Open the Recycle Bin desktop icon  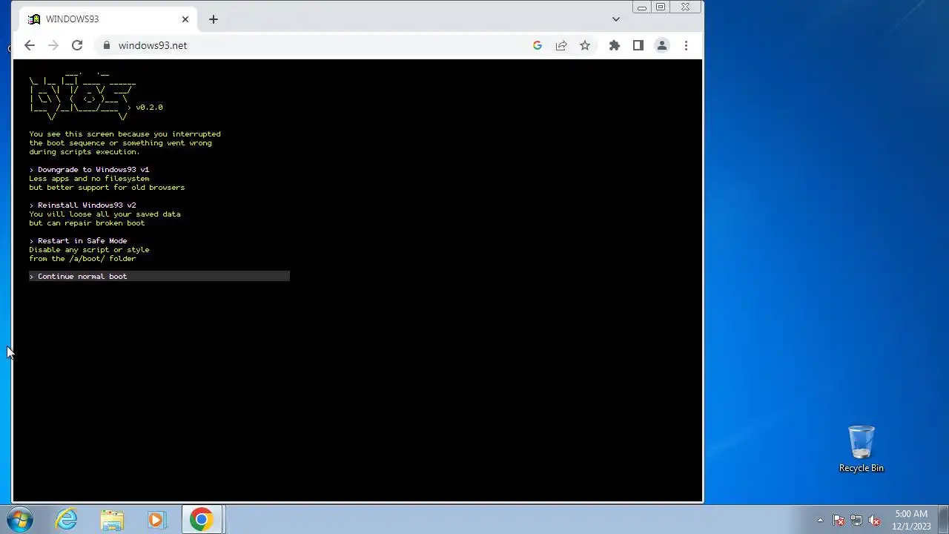[862, 449]
